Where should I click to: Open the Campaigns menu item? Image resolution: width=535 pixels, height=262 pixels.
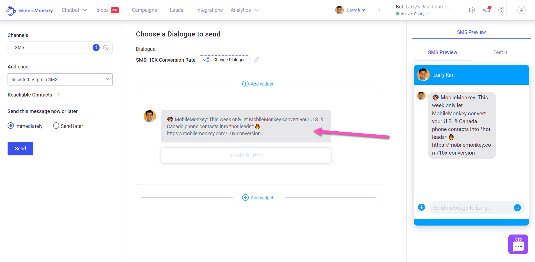[x=144, y=10]
